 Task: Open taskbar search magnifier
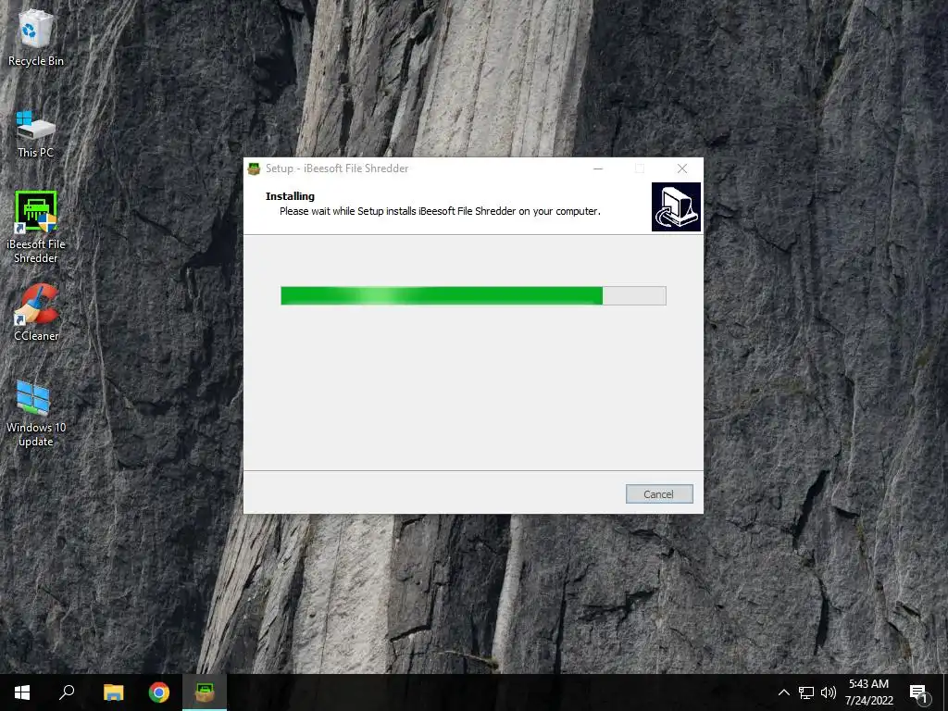click(x=67, y=692)
